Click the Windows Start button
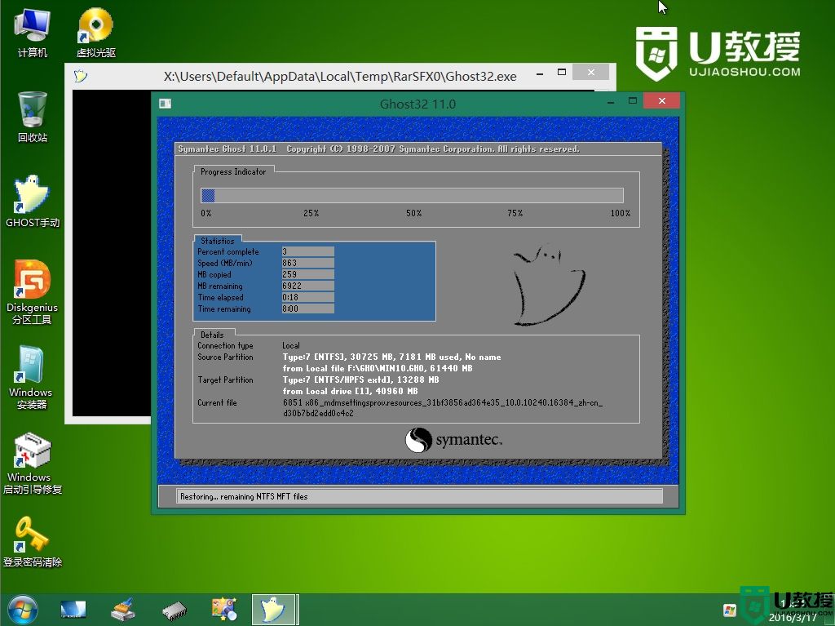The width and height of the screenshot is (835, 626). point(22,609)
